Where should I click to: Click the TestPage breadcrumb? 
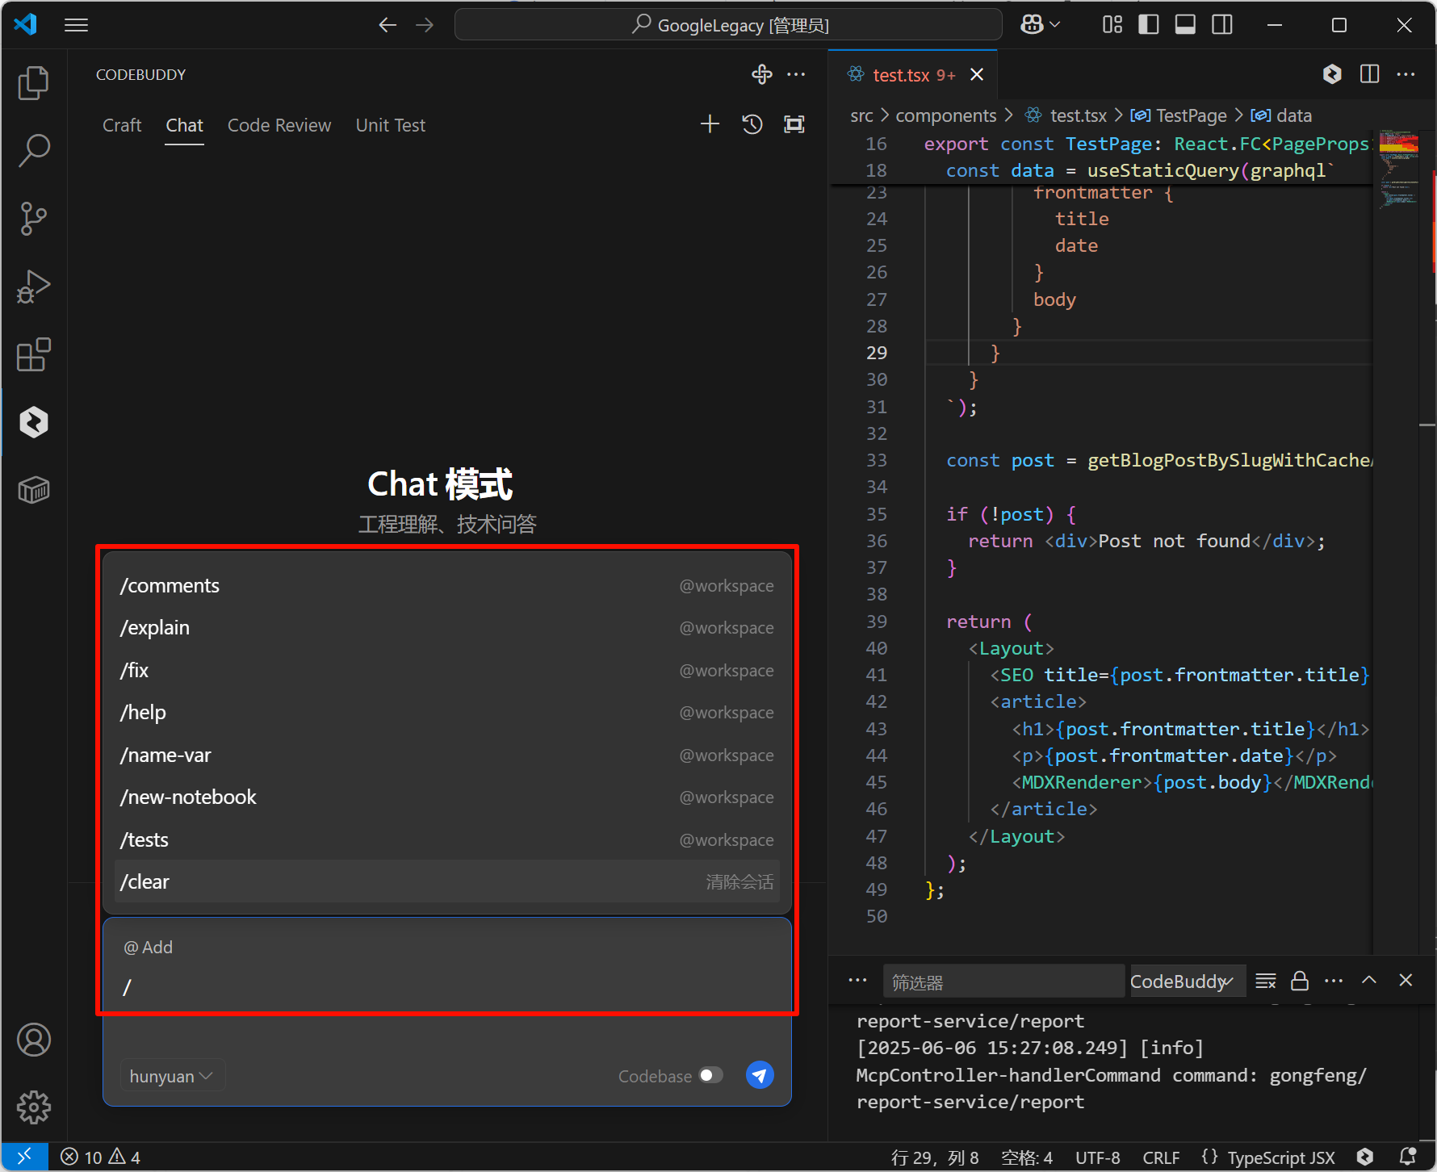point(1179,115)
